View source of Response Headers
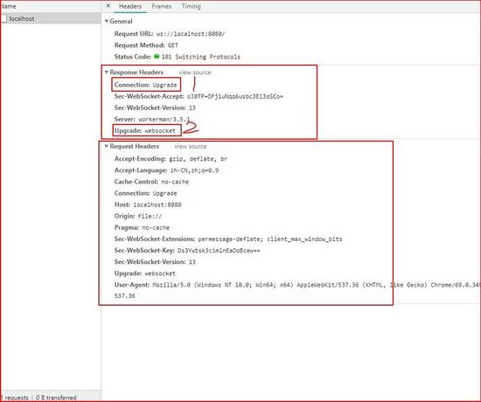The height and width of the screenshot is (402, 481). click(x=195, y=73)
